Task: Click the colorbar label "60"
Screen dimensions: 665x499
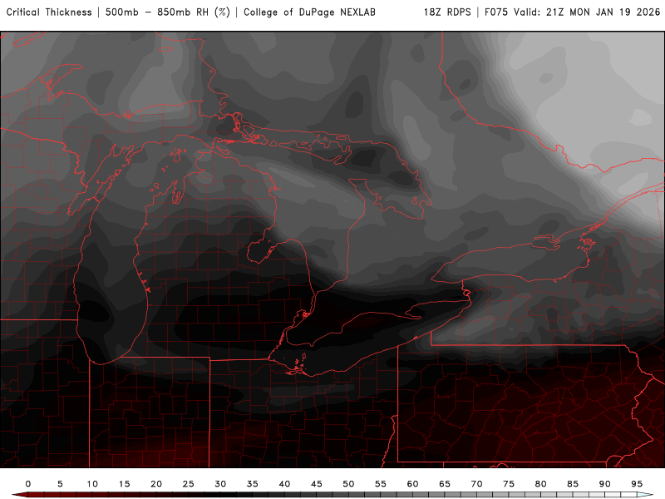Action: [x=412, y=484]
